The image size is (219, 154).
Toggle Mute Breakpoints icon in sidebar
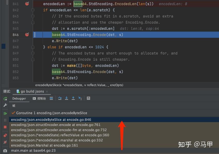click(x=5, y=142)
